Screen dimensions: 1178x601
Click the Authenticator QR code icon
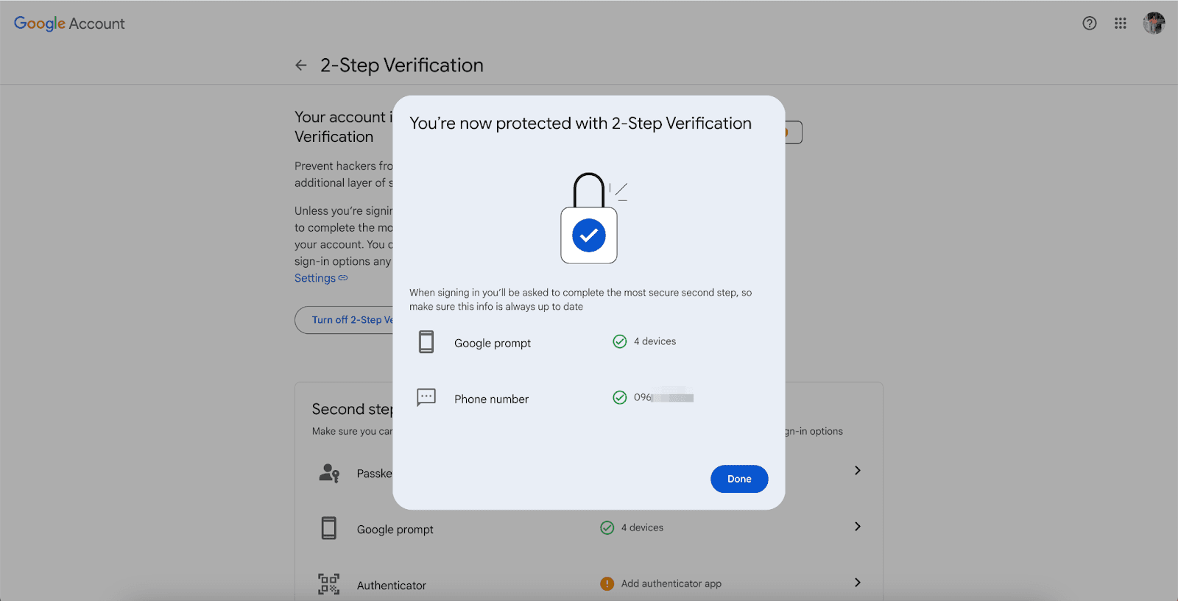pos(329,584)
